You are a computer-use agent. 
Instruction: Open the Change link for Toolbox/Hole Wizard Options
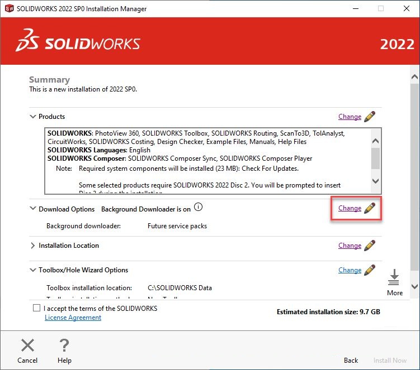(x=350, y=270)
